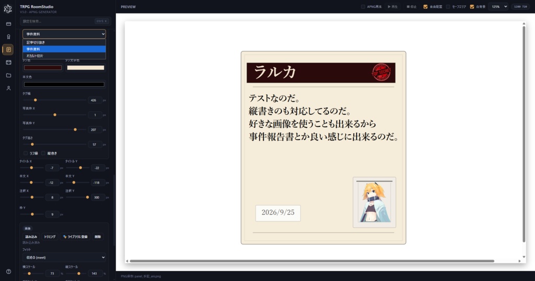Open the storefront sidebar icon

(8, 62)
